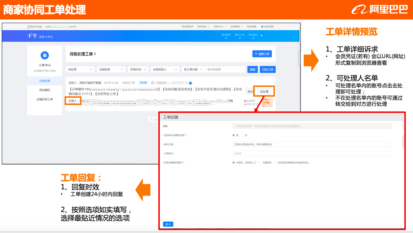
Task: Click the 提醒 notice field
Action: coord(312,126)
